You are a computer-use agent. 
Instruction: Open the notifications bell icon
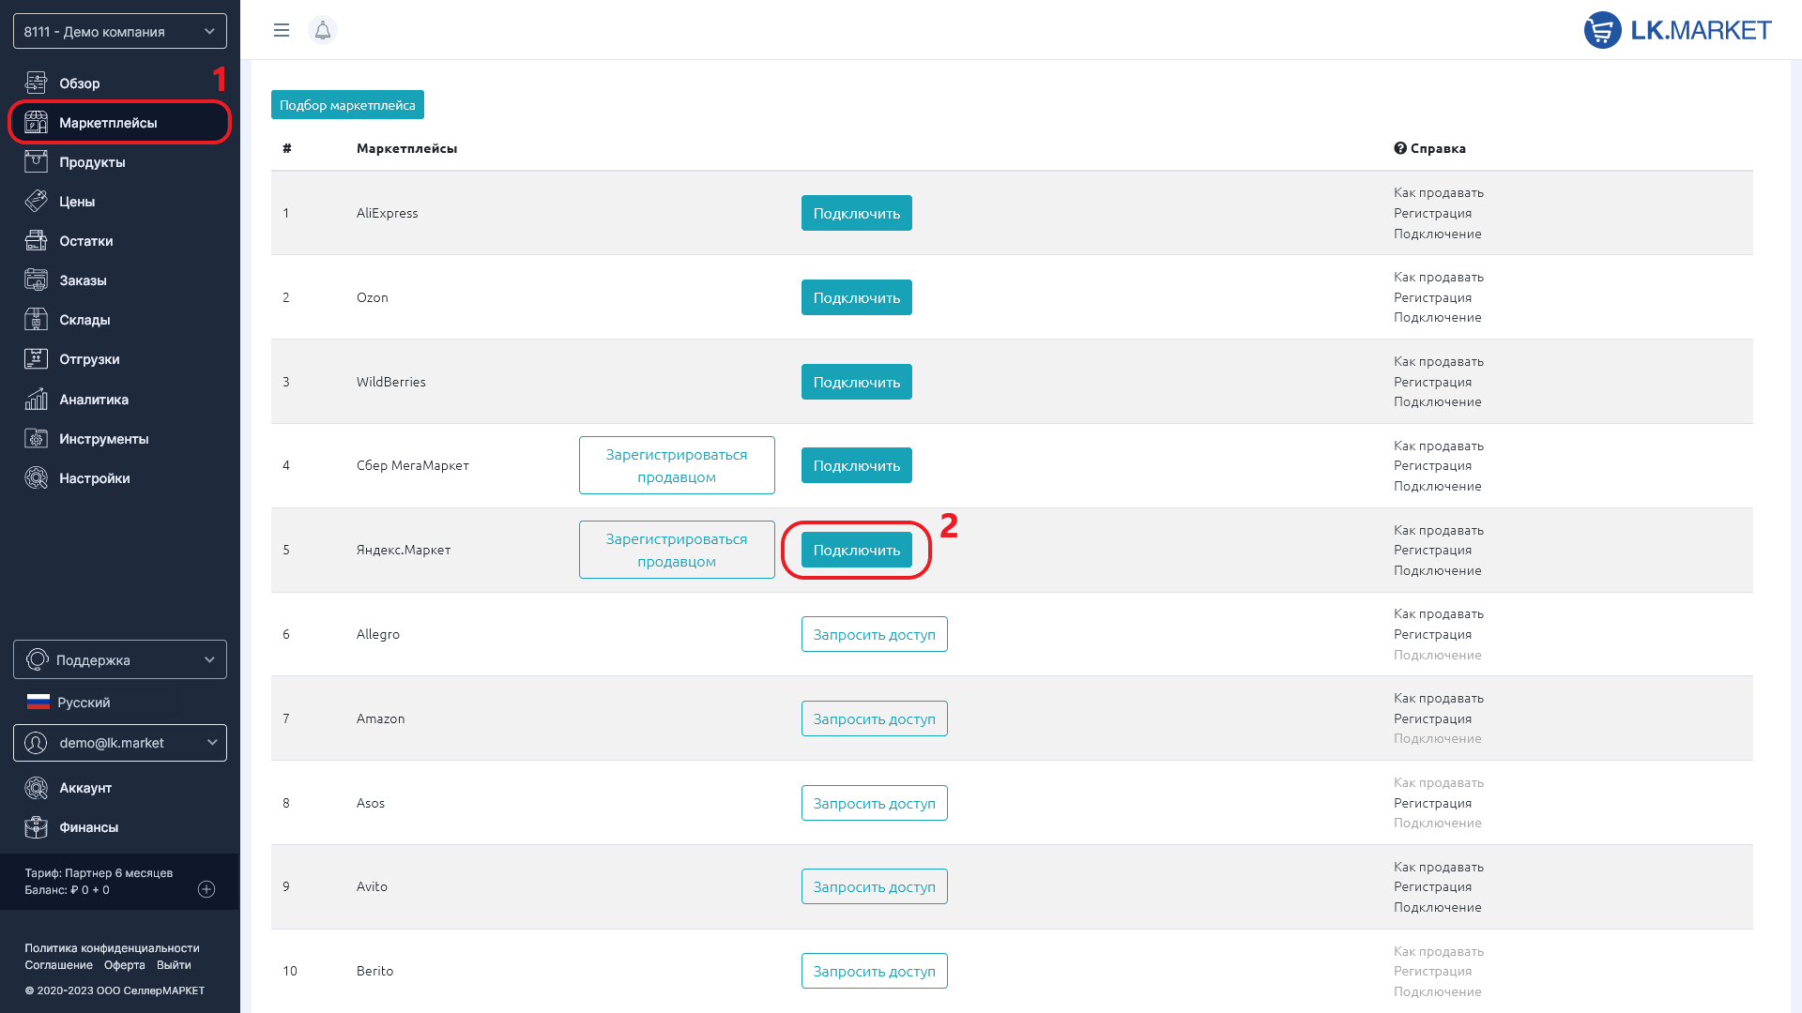point(322,30)
